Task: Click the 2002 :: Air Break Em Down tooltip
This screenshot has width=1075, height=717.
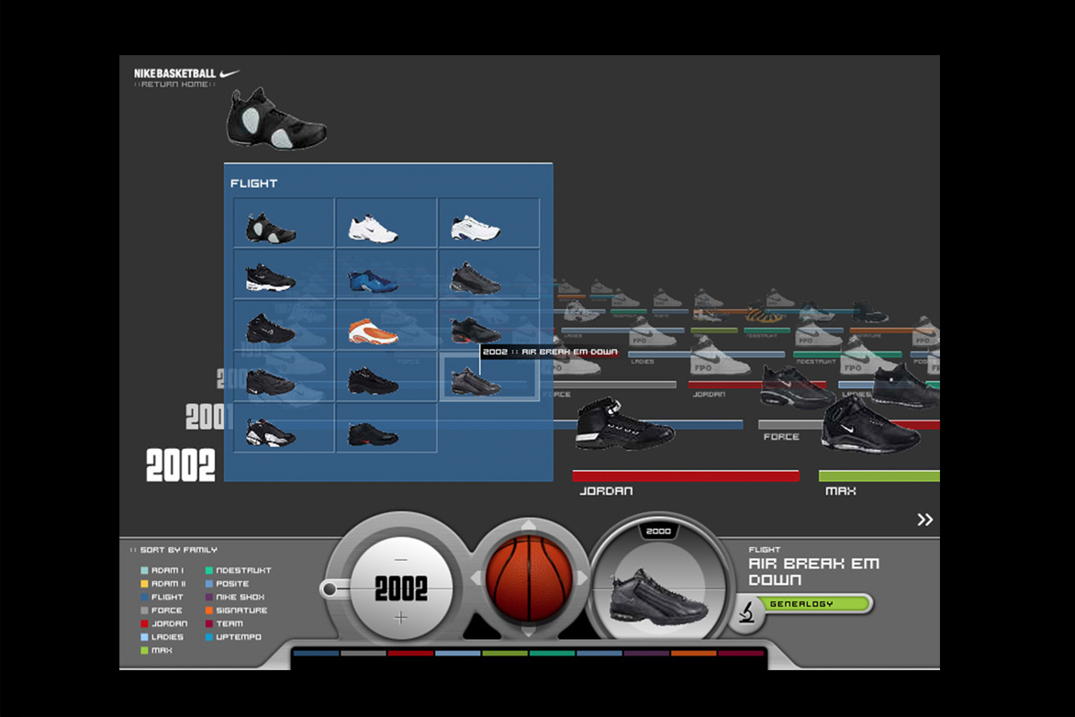Action: (x=550, y=352)
